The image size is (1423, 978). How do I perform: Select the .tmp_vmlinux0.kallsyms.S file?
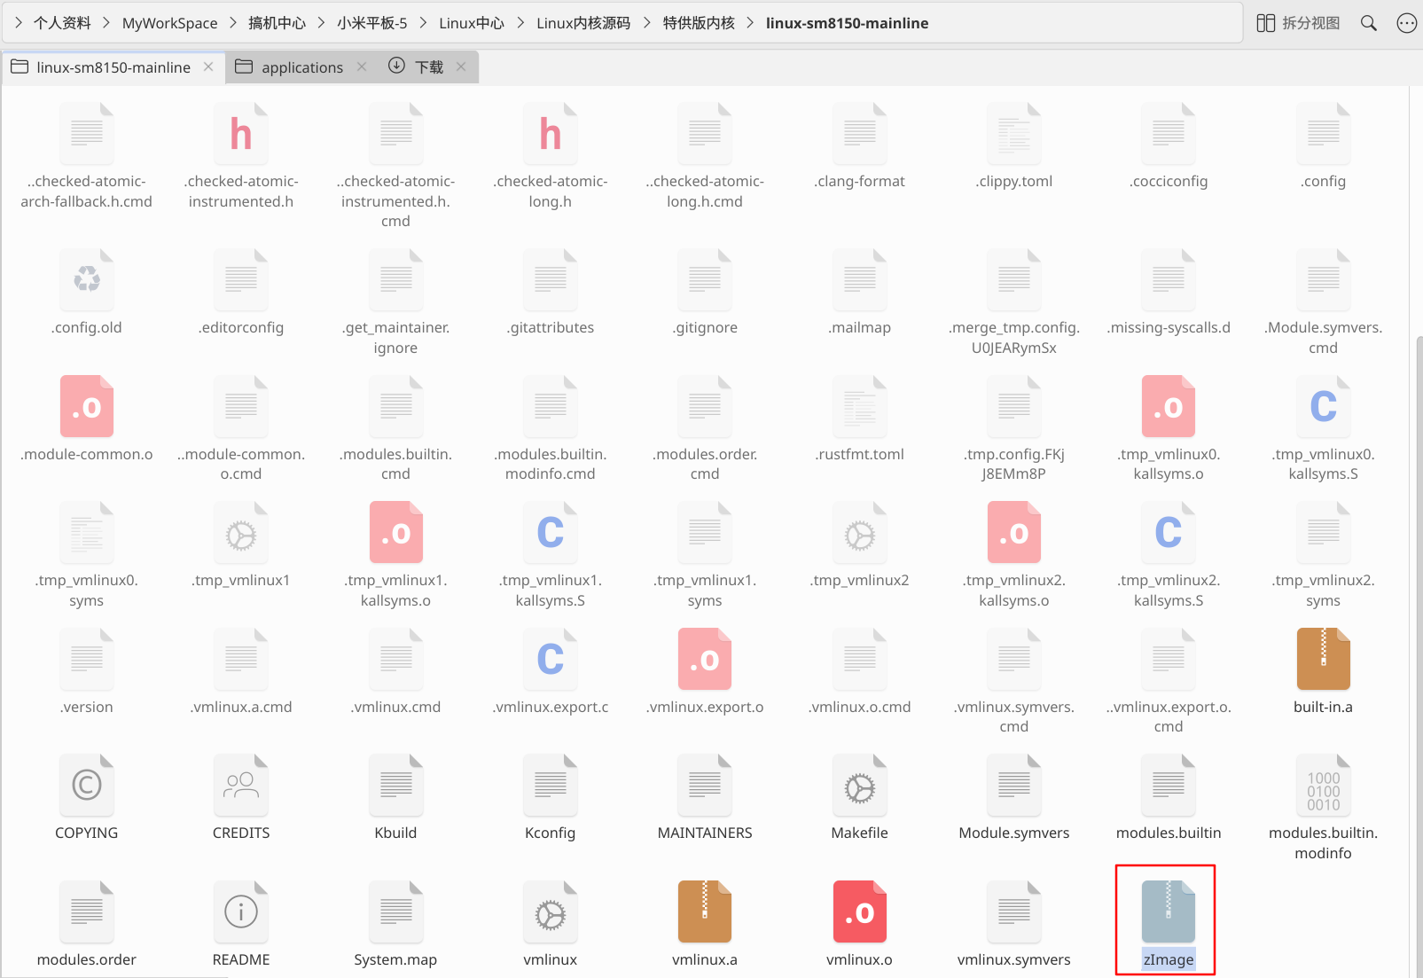(1323, 427)
